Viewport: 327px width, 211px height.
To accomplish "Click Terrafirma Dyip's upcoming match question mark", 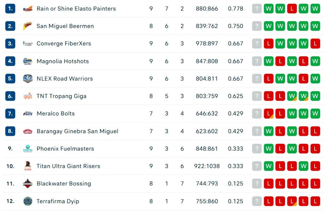I will click(x=257, y=201).
